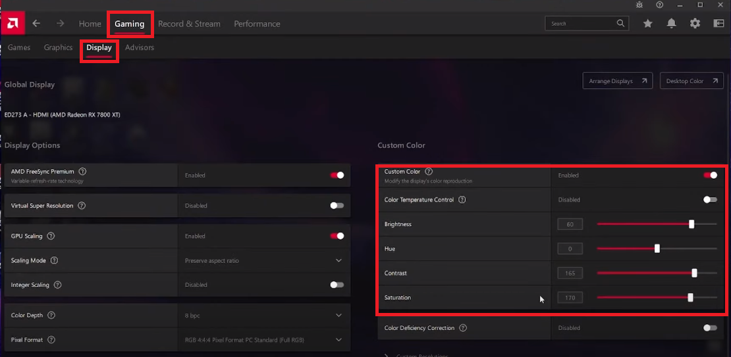The image size is (731, 357).
Task: Open the Scaling Mode dropdown
Action: pos(338,260)
